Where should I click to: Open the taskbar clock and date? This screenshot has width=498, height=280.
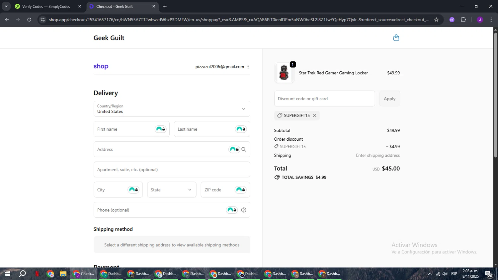(x=470, y=274)
